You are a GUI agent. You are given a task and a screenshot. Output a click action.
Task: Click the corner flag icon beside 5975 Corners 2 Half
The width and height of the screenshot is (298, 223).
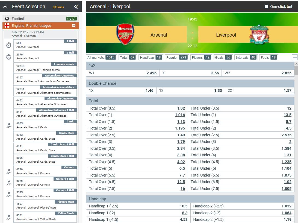[x=9, y=194]
